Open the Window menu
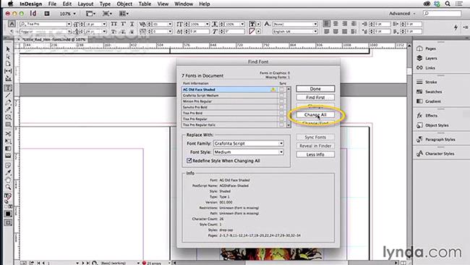Screen dimensions: 470x265 pyautogui.click(x=184, y=4)
